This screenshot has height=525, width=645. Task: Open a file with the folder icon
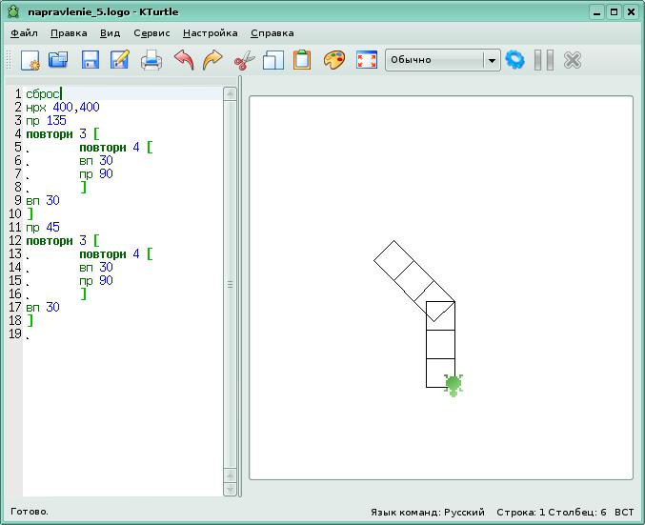pos(59,60)
